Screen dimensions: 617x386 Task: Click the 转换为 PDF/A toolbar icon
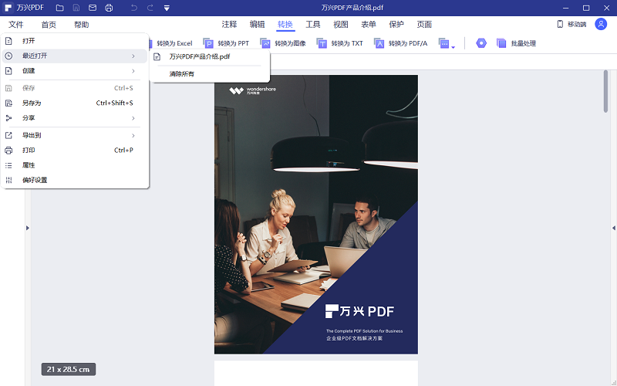click(379, 43)
